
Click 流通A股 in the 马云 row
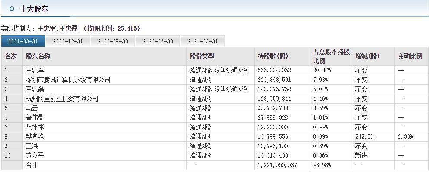tap(200, 108)
